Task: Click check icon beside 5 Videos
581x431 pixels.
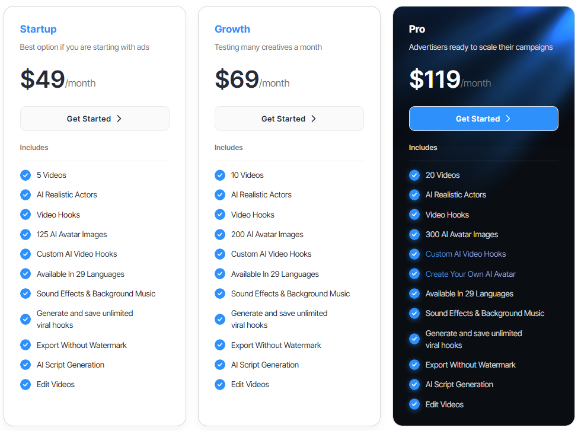Action: coord(25,175)
